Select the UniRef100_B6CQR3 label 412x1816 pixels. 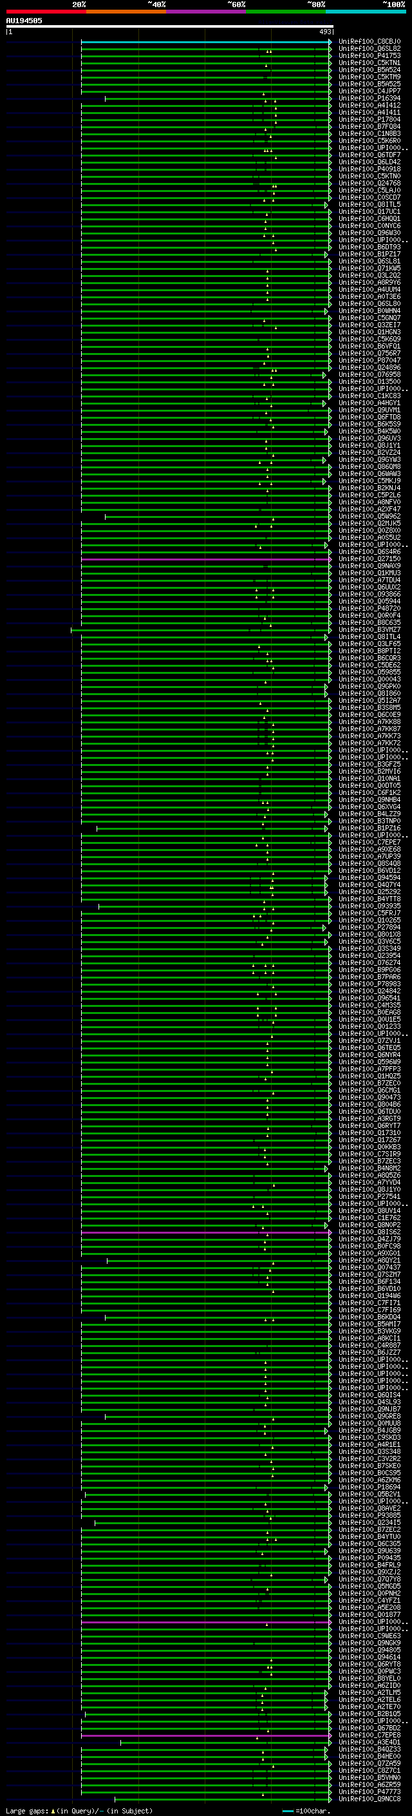(370, 658)
